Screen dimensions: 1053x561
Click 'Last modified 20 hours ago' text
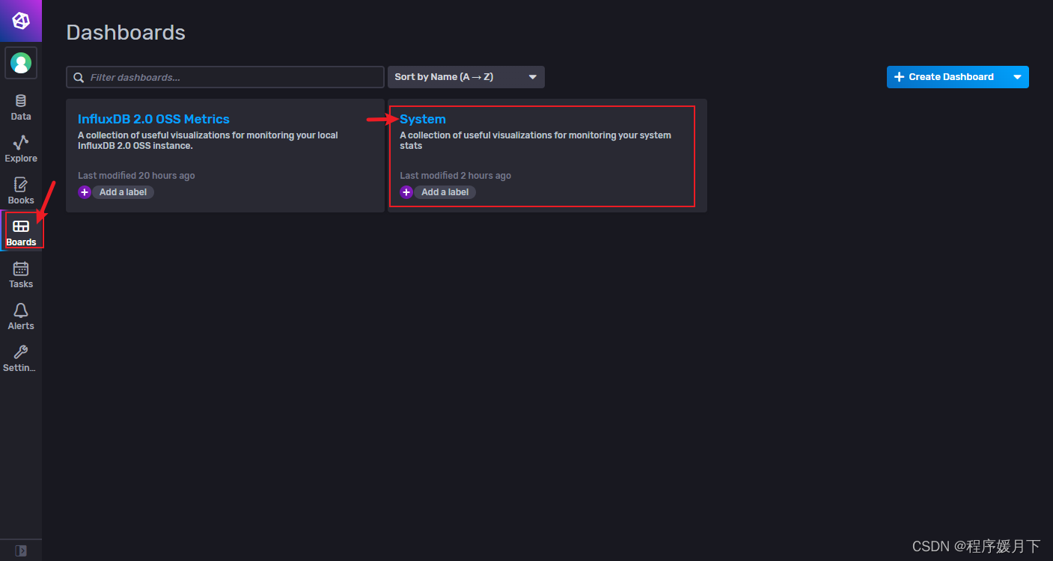(x=136, y=176)
